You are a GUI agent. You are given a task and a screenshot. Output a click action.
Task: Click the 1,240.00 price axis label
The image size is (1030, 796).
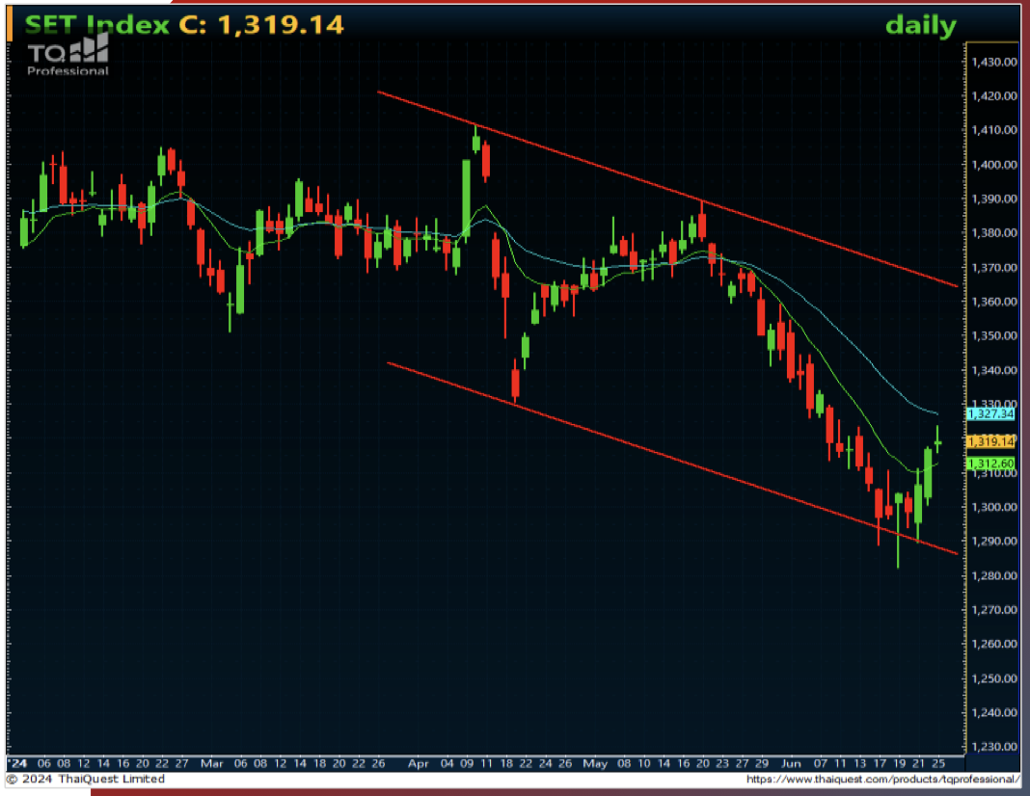pyautogui.click(x=994, y=713)
